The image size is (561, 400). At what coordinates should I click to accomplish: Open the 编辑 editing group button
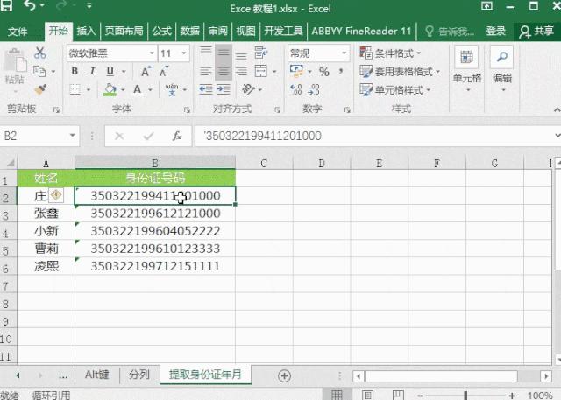click(x=502, y=70)
